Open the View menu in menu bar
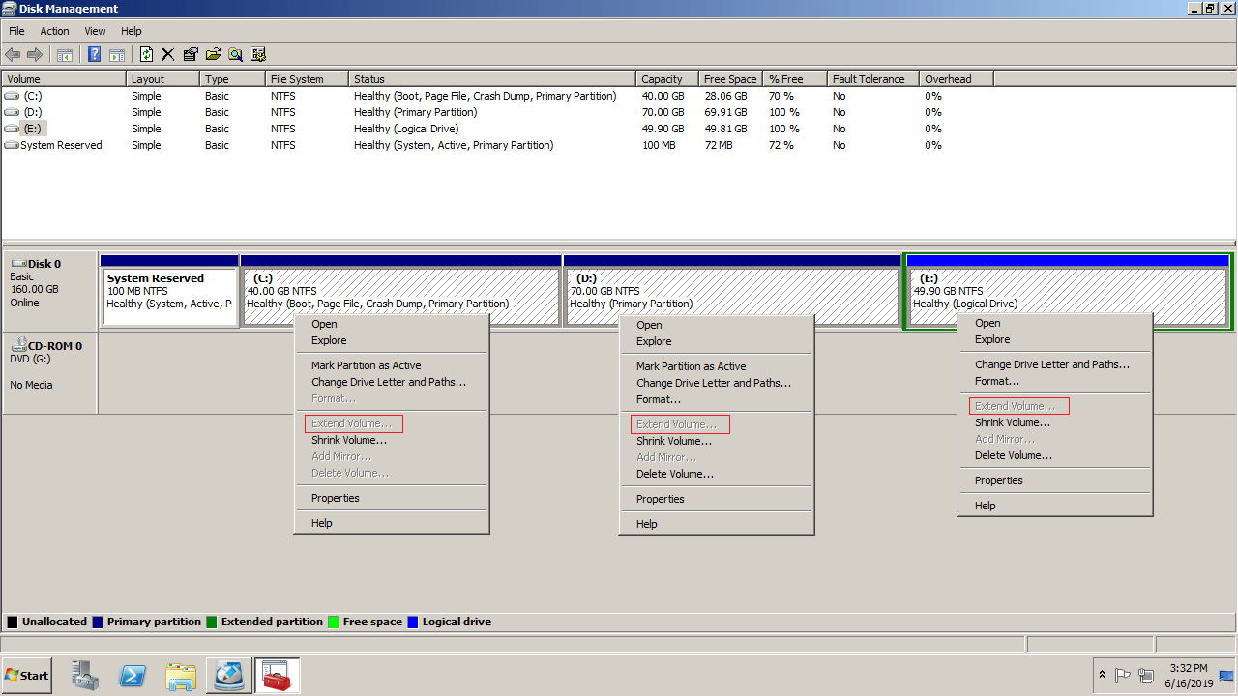This screenshot has width=1238, height=696. (95, 31)
